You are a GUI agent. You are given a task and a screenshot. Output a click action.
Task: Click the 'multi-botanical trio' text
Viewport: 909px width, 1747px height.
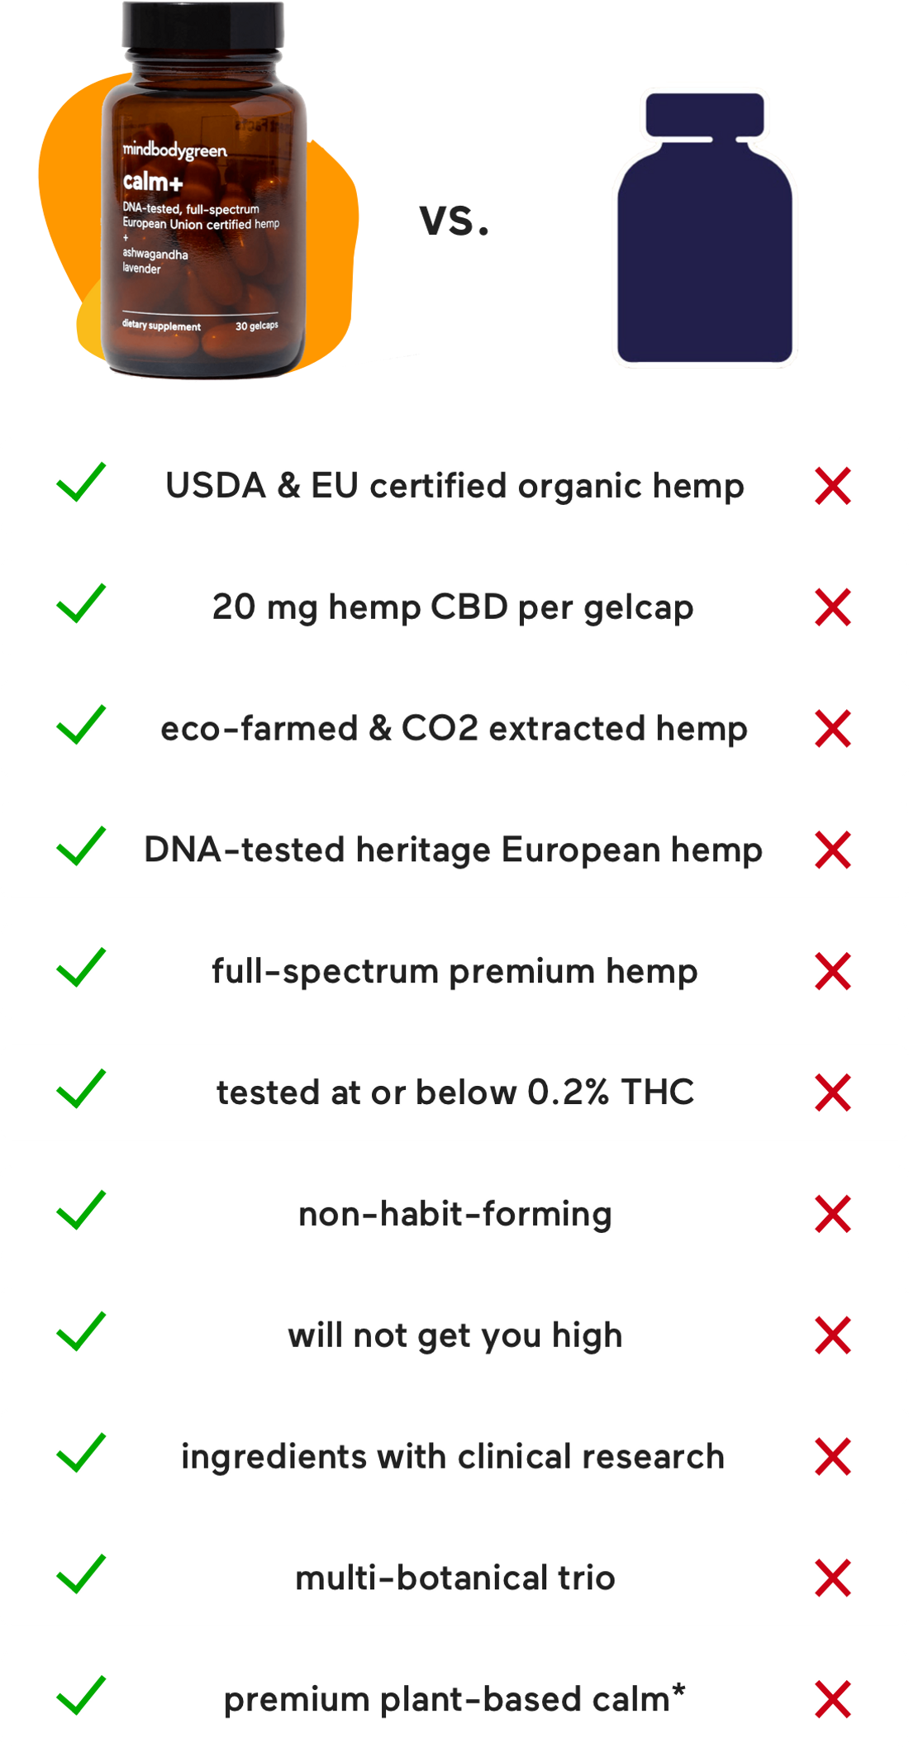454,1578
